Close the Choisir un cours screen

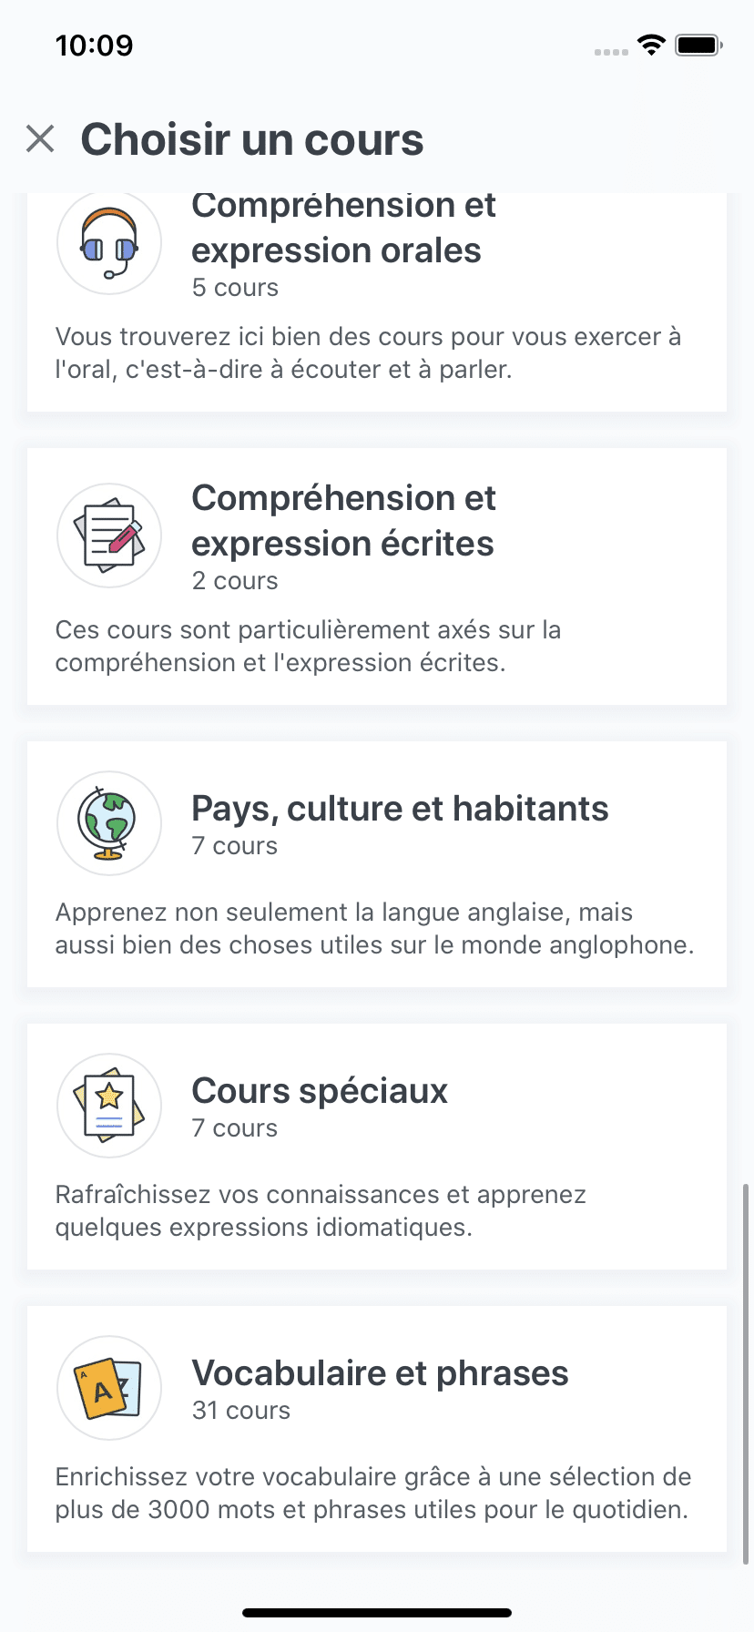pos(40,139)
